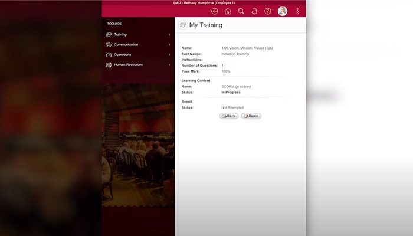Open the notifications bell

(254, 11)
